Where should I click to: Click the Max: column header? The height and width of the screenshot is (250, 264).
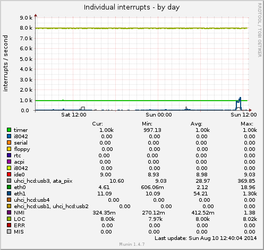[247, 124]
